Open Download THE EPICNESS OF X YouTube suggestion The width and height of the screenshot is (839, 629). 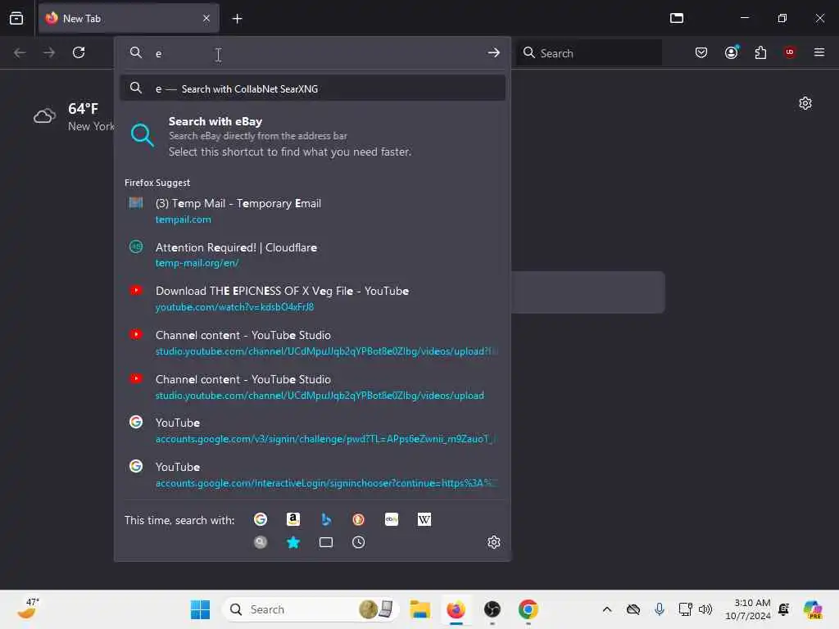point(312,298)
